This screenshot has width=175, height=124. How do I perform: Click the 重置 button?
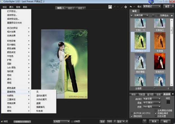(167, 7)
